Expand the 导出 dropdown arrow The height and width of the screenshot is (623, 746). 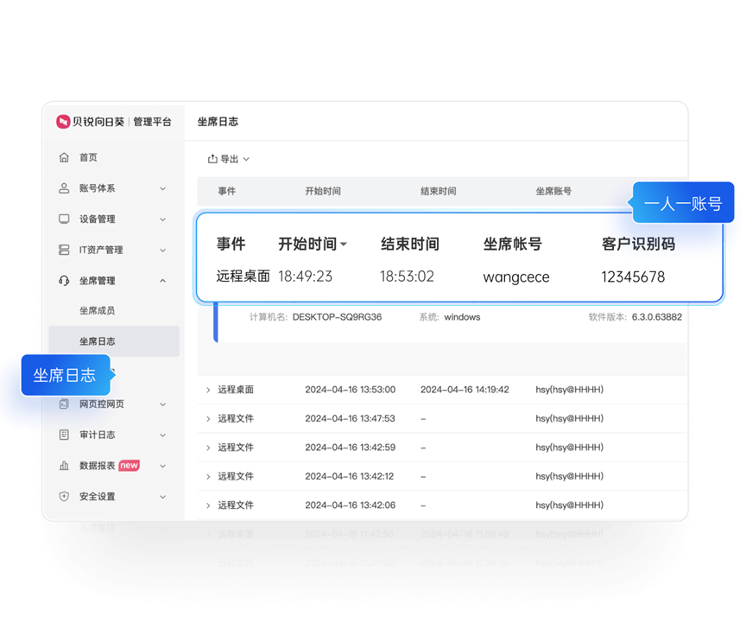click(x=248, y=159)
